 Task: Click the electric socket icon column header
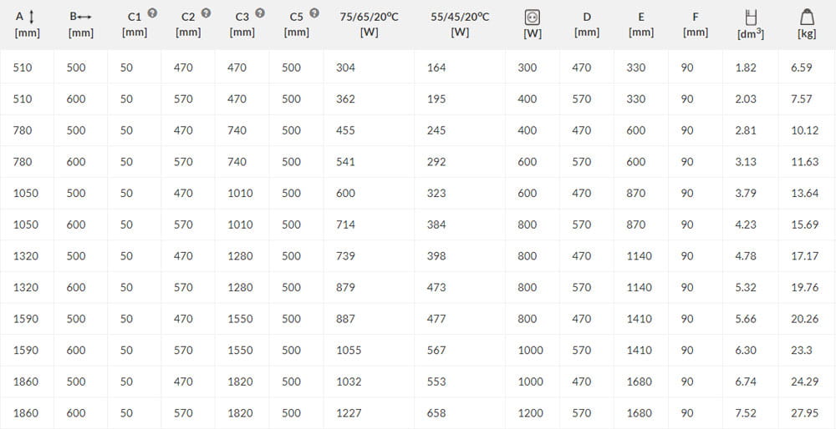531,17
